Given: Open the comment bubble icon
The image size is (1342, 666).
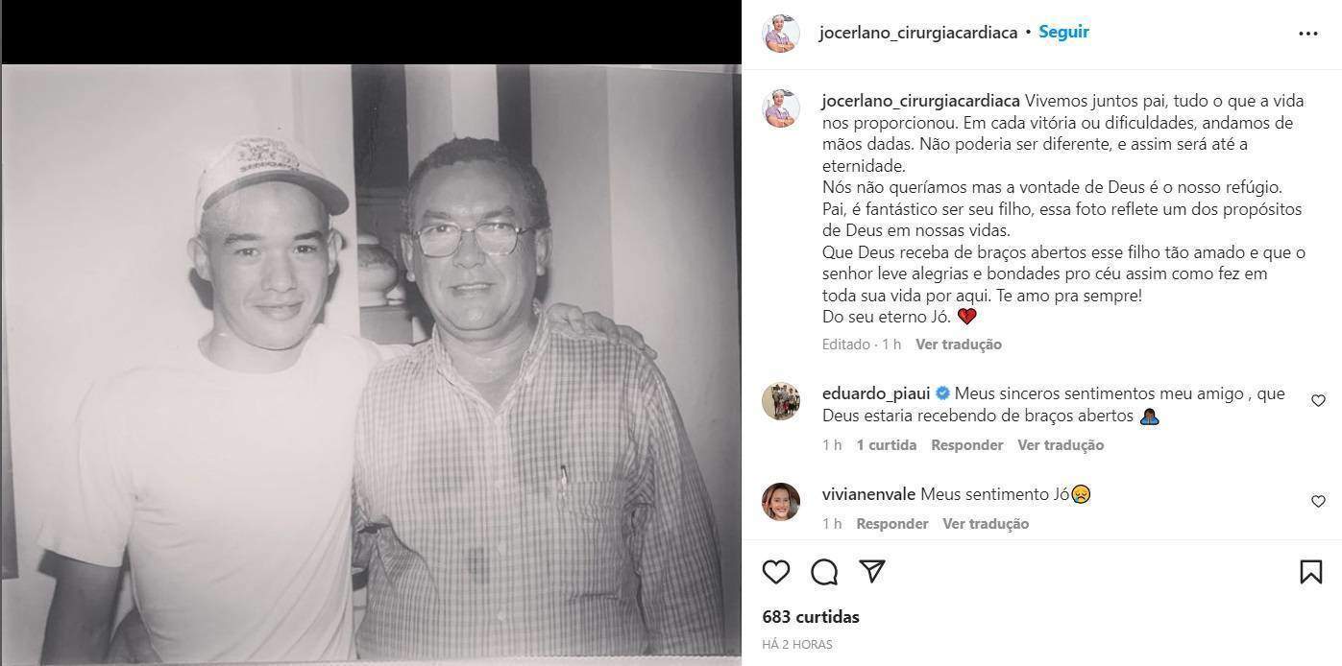Looking at the screenshot, I should [x=824, y=572].
